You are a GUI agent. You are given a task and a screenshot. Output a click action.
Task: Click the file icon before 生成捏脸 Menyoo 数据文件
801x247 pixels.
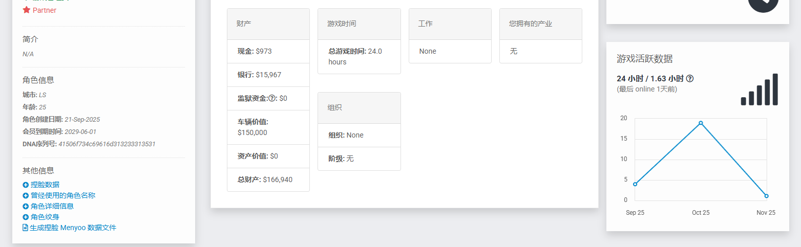[25, 228]
